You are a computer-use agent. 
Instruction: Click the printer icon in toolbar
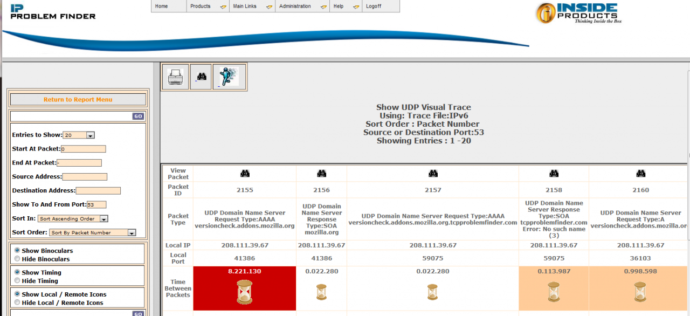click(175, 77)
